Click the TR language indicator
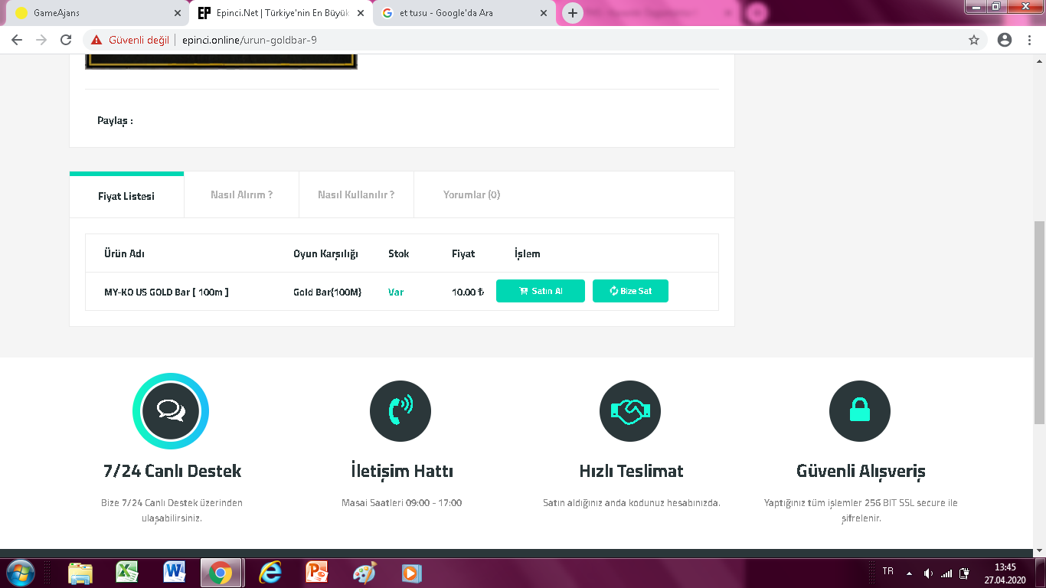This screenshot has height=588, width=1046. (887, 571)
